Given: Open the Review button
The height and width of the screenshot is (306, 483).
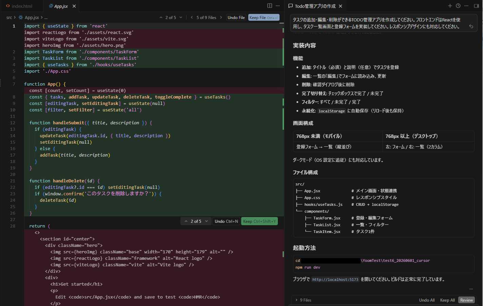Looking at the screenshot, I should coord(466,300).
